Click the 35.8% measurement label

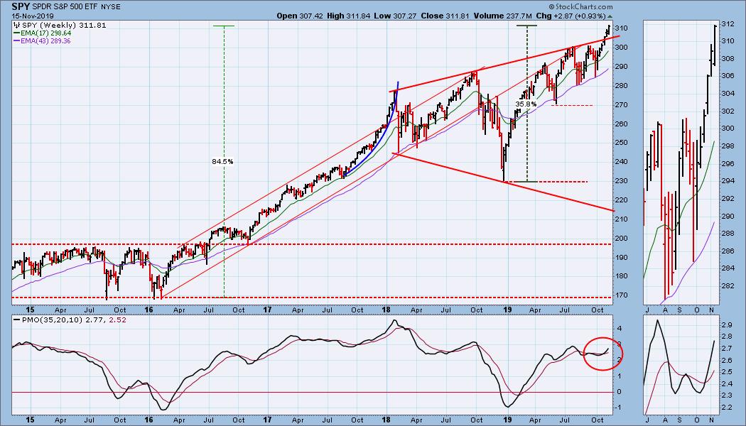[526, 104]
